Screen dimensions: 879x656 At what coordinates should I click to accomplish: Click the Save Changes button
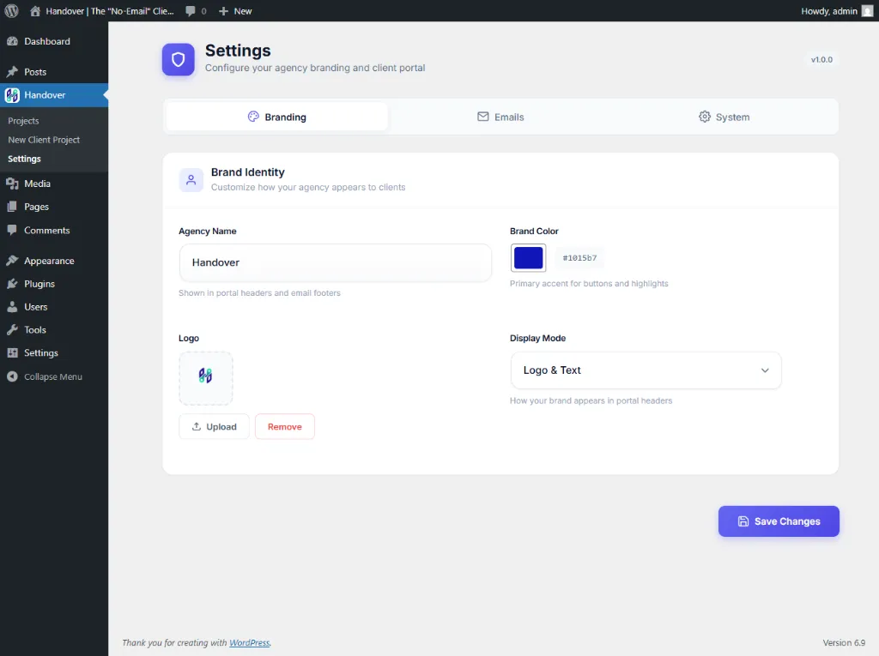click(779, 521)
